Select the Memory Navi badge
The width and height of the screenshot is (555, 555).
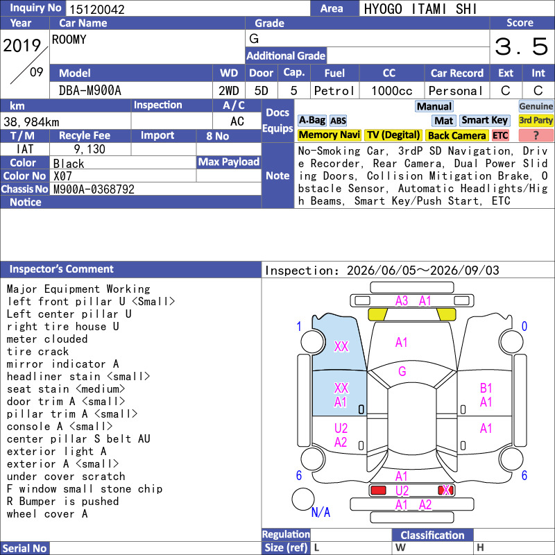329,135
